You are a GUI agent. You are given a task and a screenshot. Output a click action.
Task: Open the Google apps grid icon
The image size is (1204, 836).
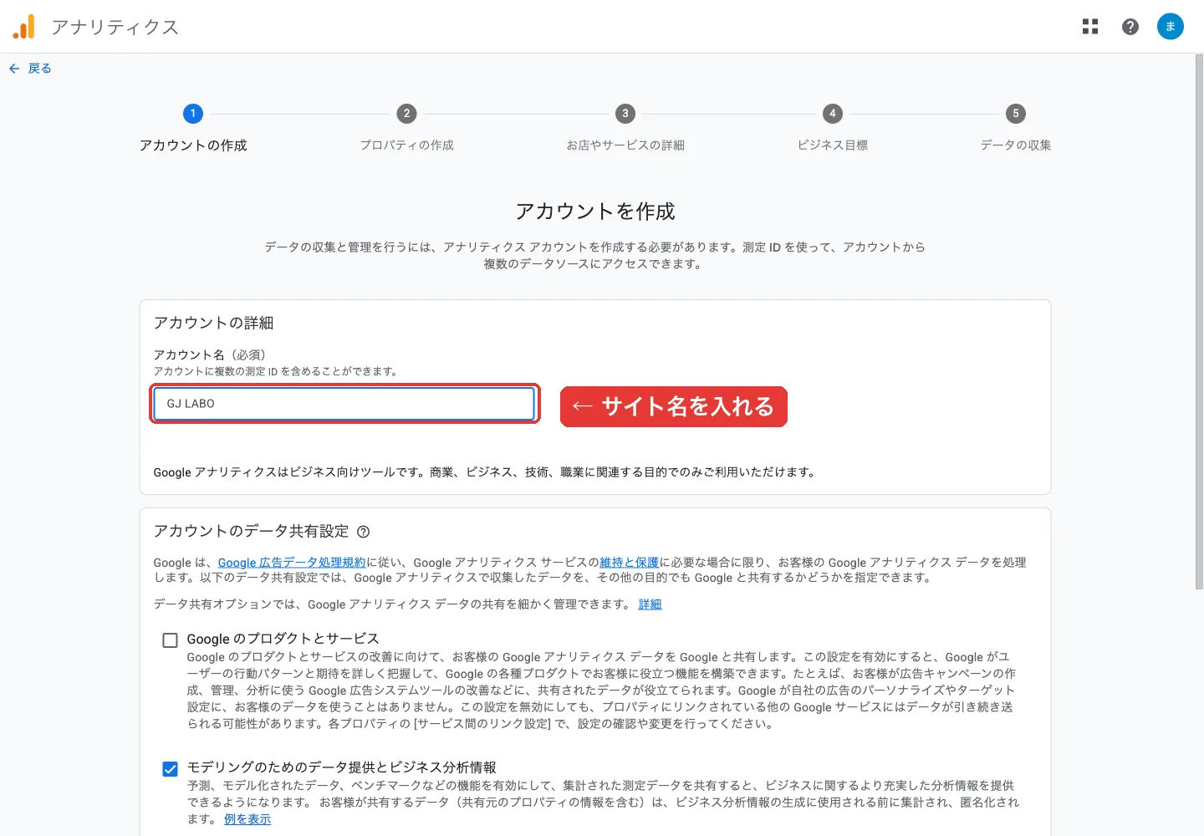coord(1090,27)
